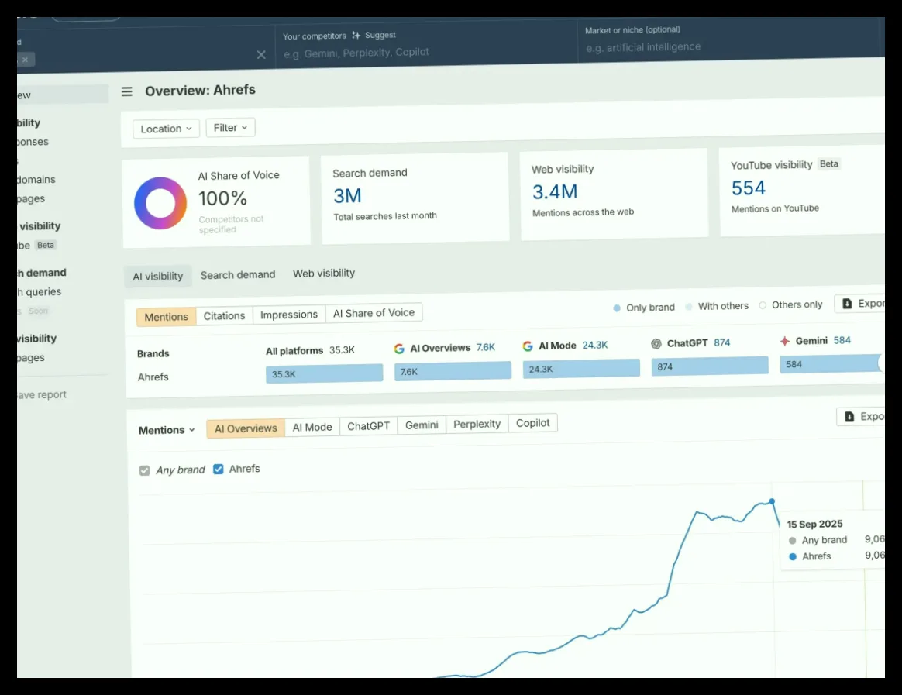Select the Only brand radio option
902x695 pixels.
[617, 308]
